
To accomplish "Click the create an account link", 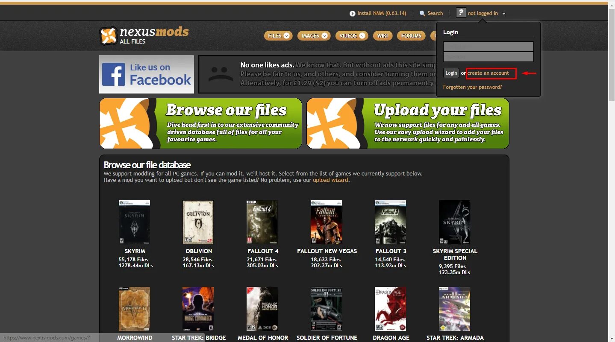I will pyautogui.click(x=488, y=73).
